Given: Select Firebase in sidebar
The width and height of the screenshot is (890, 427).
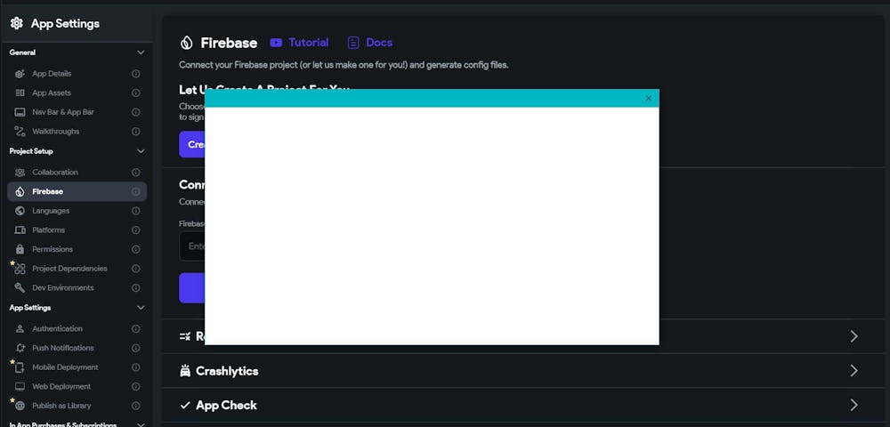Looking at the screenshot, I should [77, 191].
